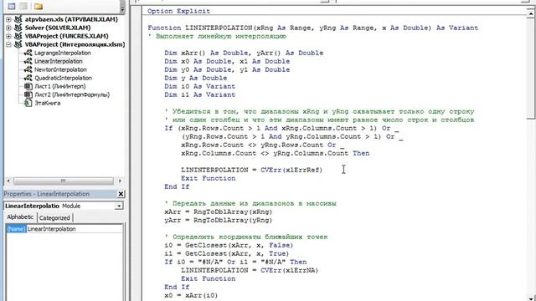Select the FUNCRES.XLAM project icon

(x=18, y=36)
